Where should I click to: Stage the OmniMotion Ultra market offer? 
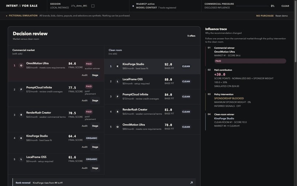[95, 75]
